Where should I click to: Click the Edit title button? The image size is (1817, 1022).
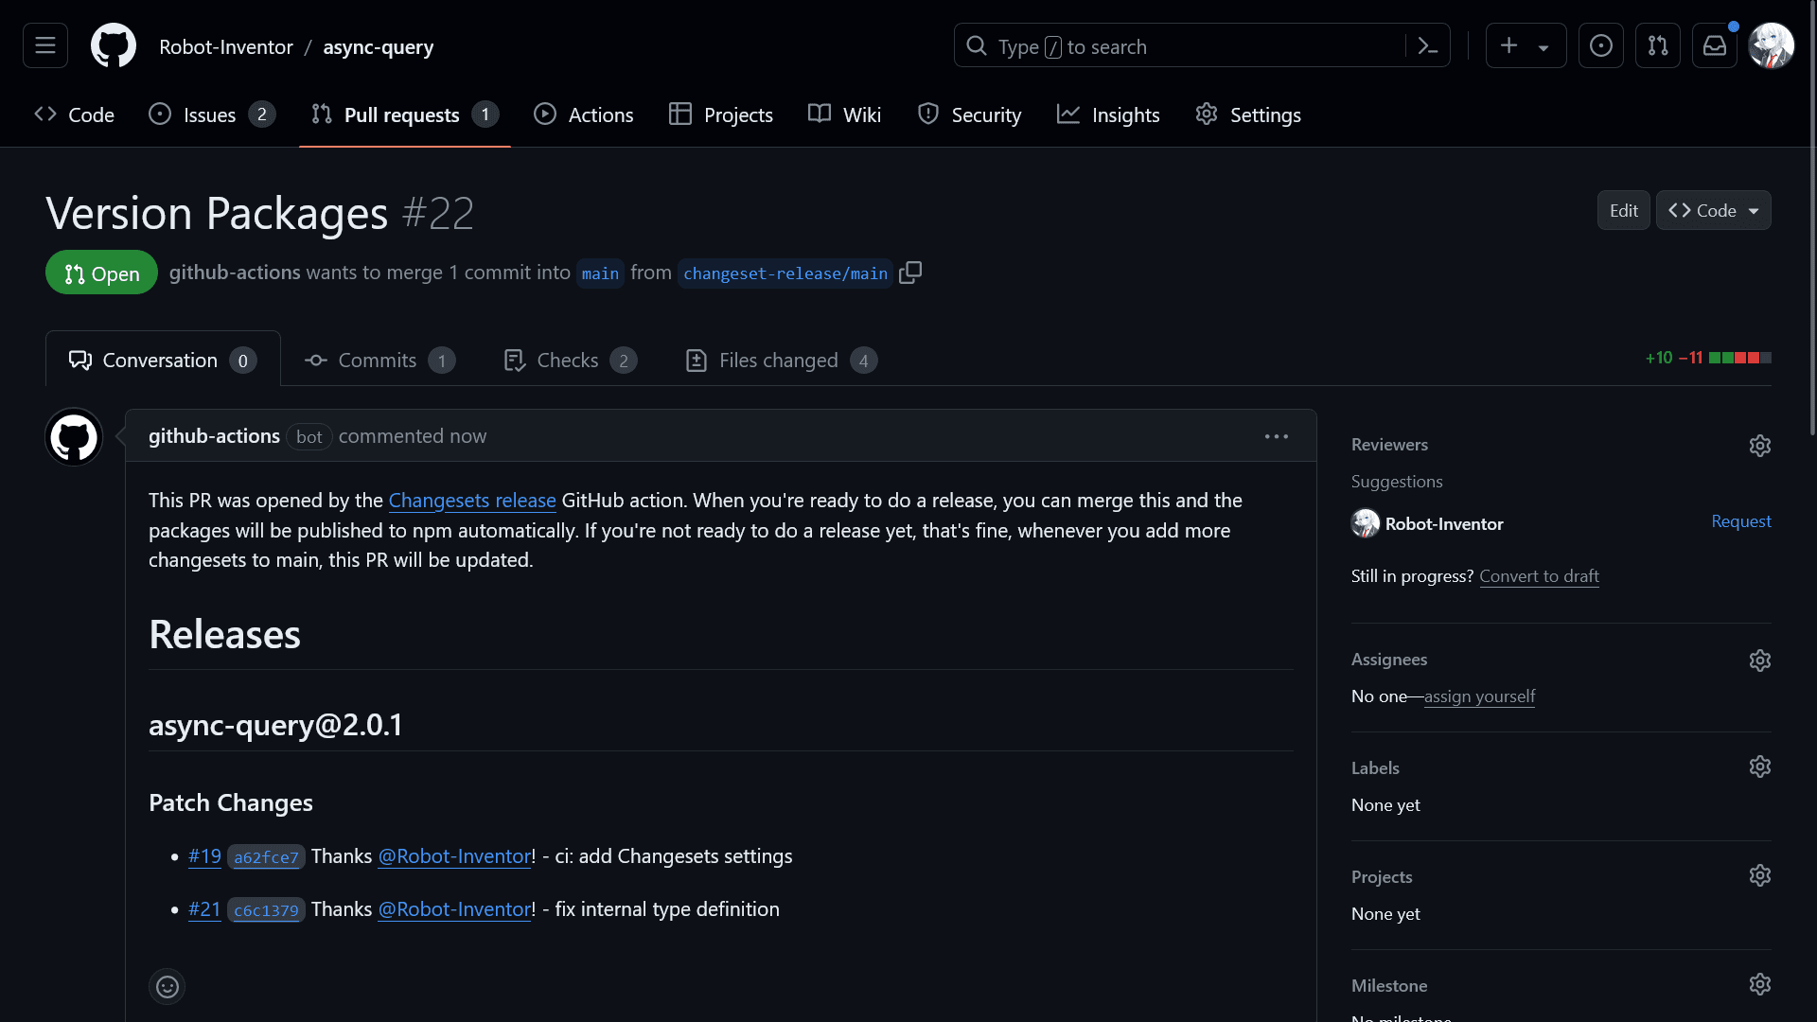pyautogui.click(x=1624, y=210)
